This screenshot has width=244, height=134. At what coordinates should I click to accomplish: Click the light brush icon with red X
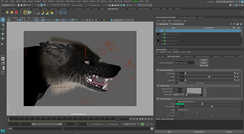tap(38, 12)
